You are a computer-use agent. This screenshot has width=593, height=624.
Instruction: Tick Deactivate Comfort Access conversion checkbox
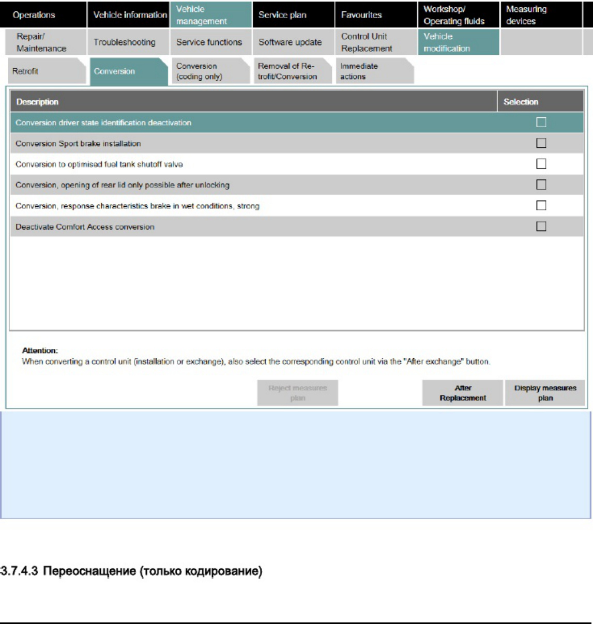[541, 226]
